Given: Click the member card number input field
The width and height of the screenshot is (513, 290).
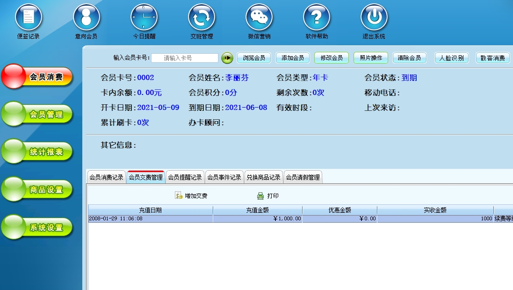Looking at the screenshot, I should 184,58.
